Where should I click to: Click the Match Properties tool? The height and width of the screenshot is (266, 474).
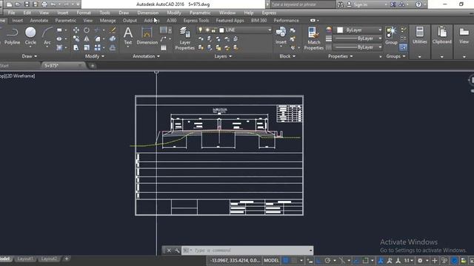(x=313, y=38)
